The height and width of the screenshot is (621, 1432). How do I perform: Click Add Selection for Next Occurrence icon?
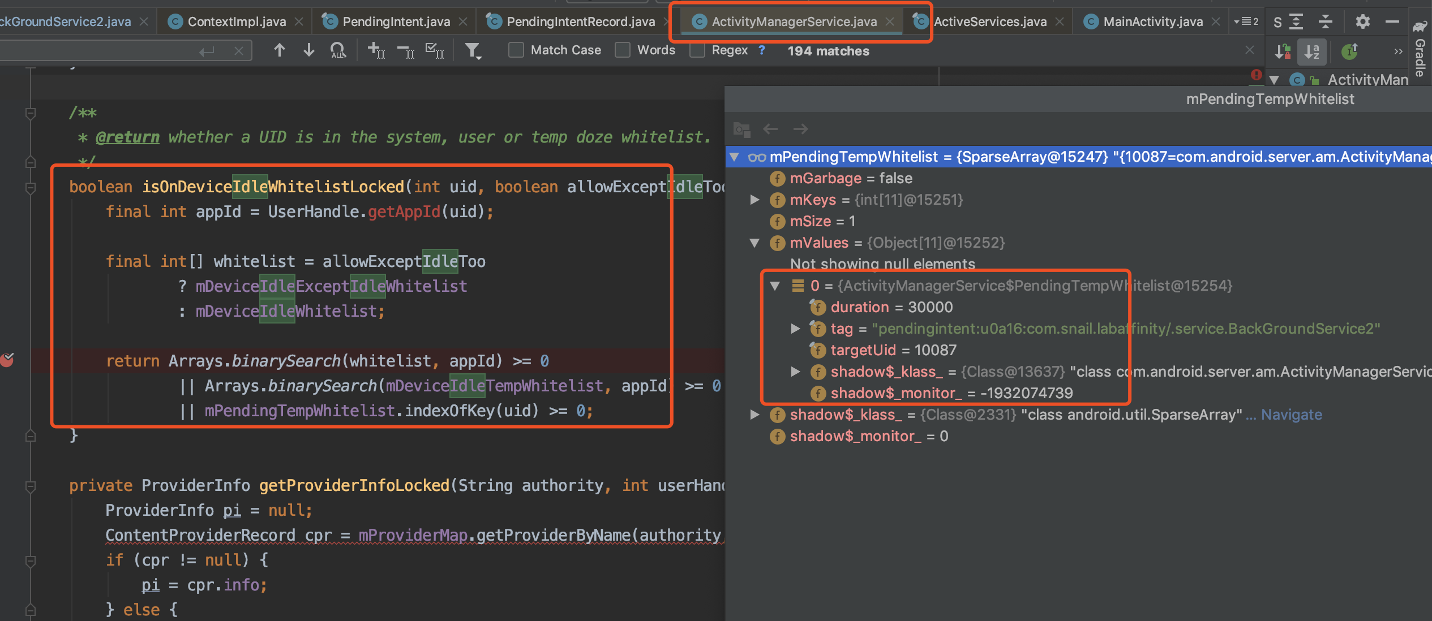point(376,51)
